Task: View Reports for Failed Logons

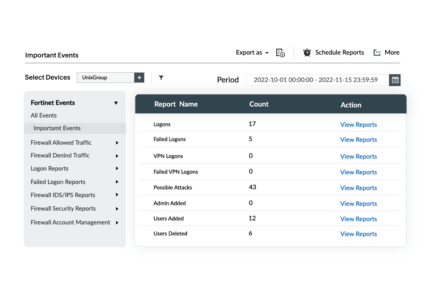Action: (x=358, y=140)
